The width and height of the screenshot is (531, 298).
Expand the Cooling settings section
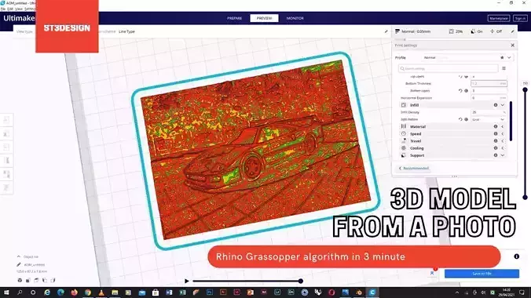[503, 148]
